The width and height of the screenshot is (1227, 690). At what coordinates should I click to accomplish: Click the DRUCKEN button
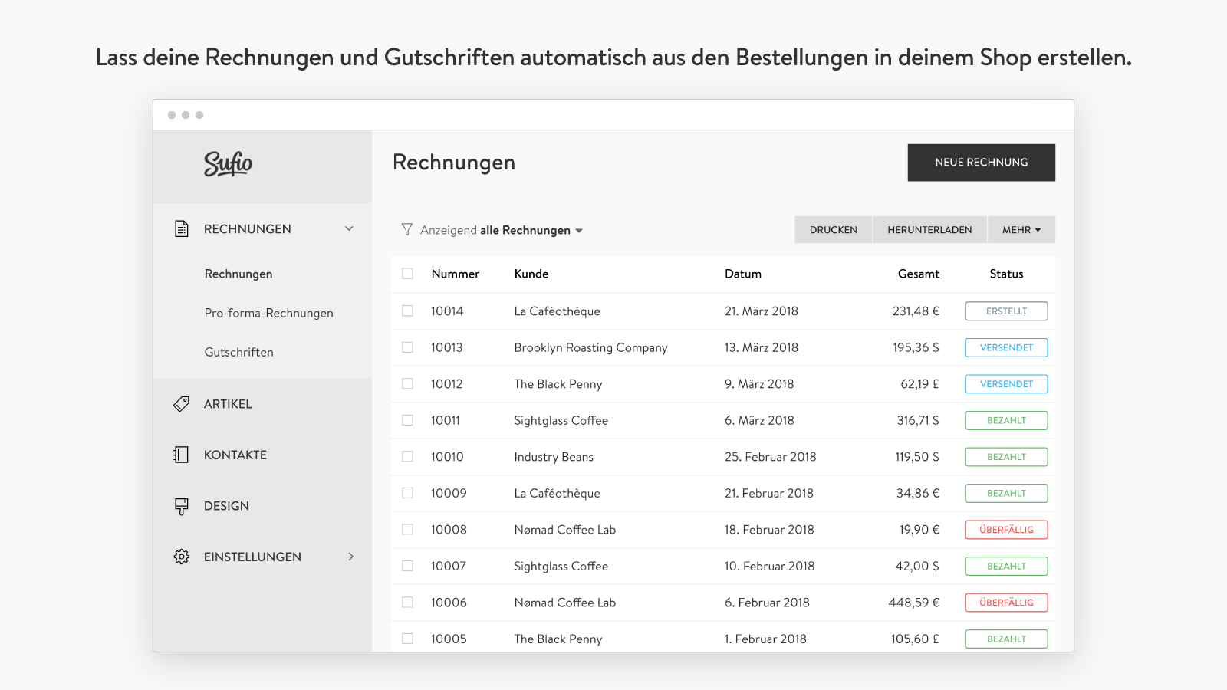[x=834, y=229]
